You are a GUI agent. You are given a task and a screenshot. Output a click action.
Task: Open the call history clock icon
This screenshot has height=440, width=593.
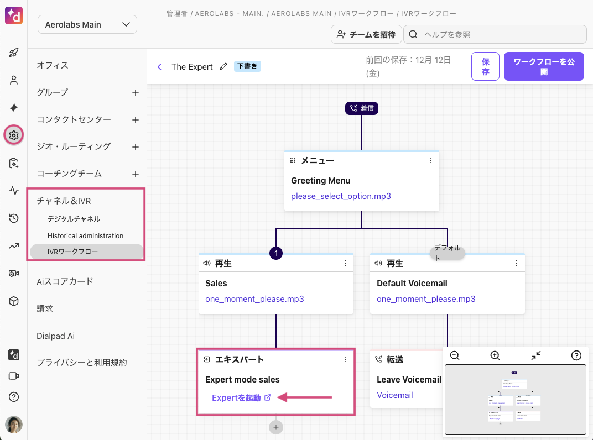(14, 219)
